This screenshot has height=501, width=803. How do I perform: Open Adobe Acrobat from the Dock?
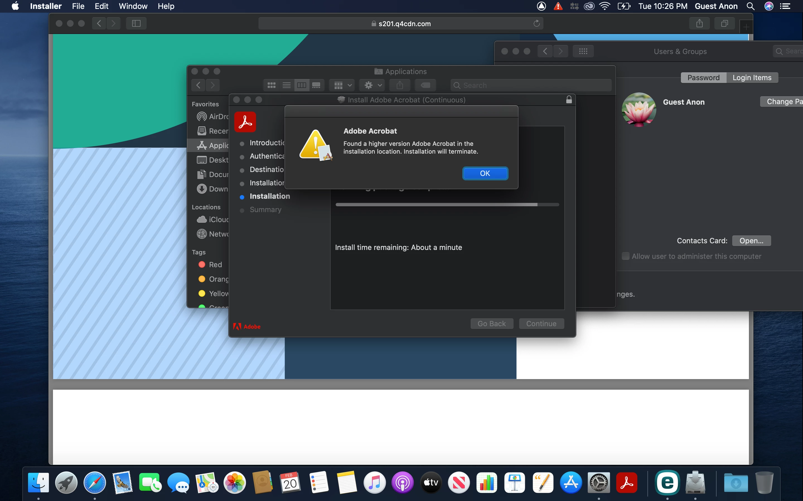pos(627,482)
